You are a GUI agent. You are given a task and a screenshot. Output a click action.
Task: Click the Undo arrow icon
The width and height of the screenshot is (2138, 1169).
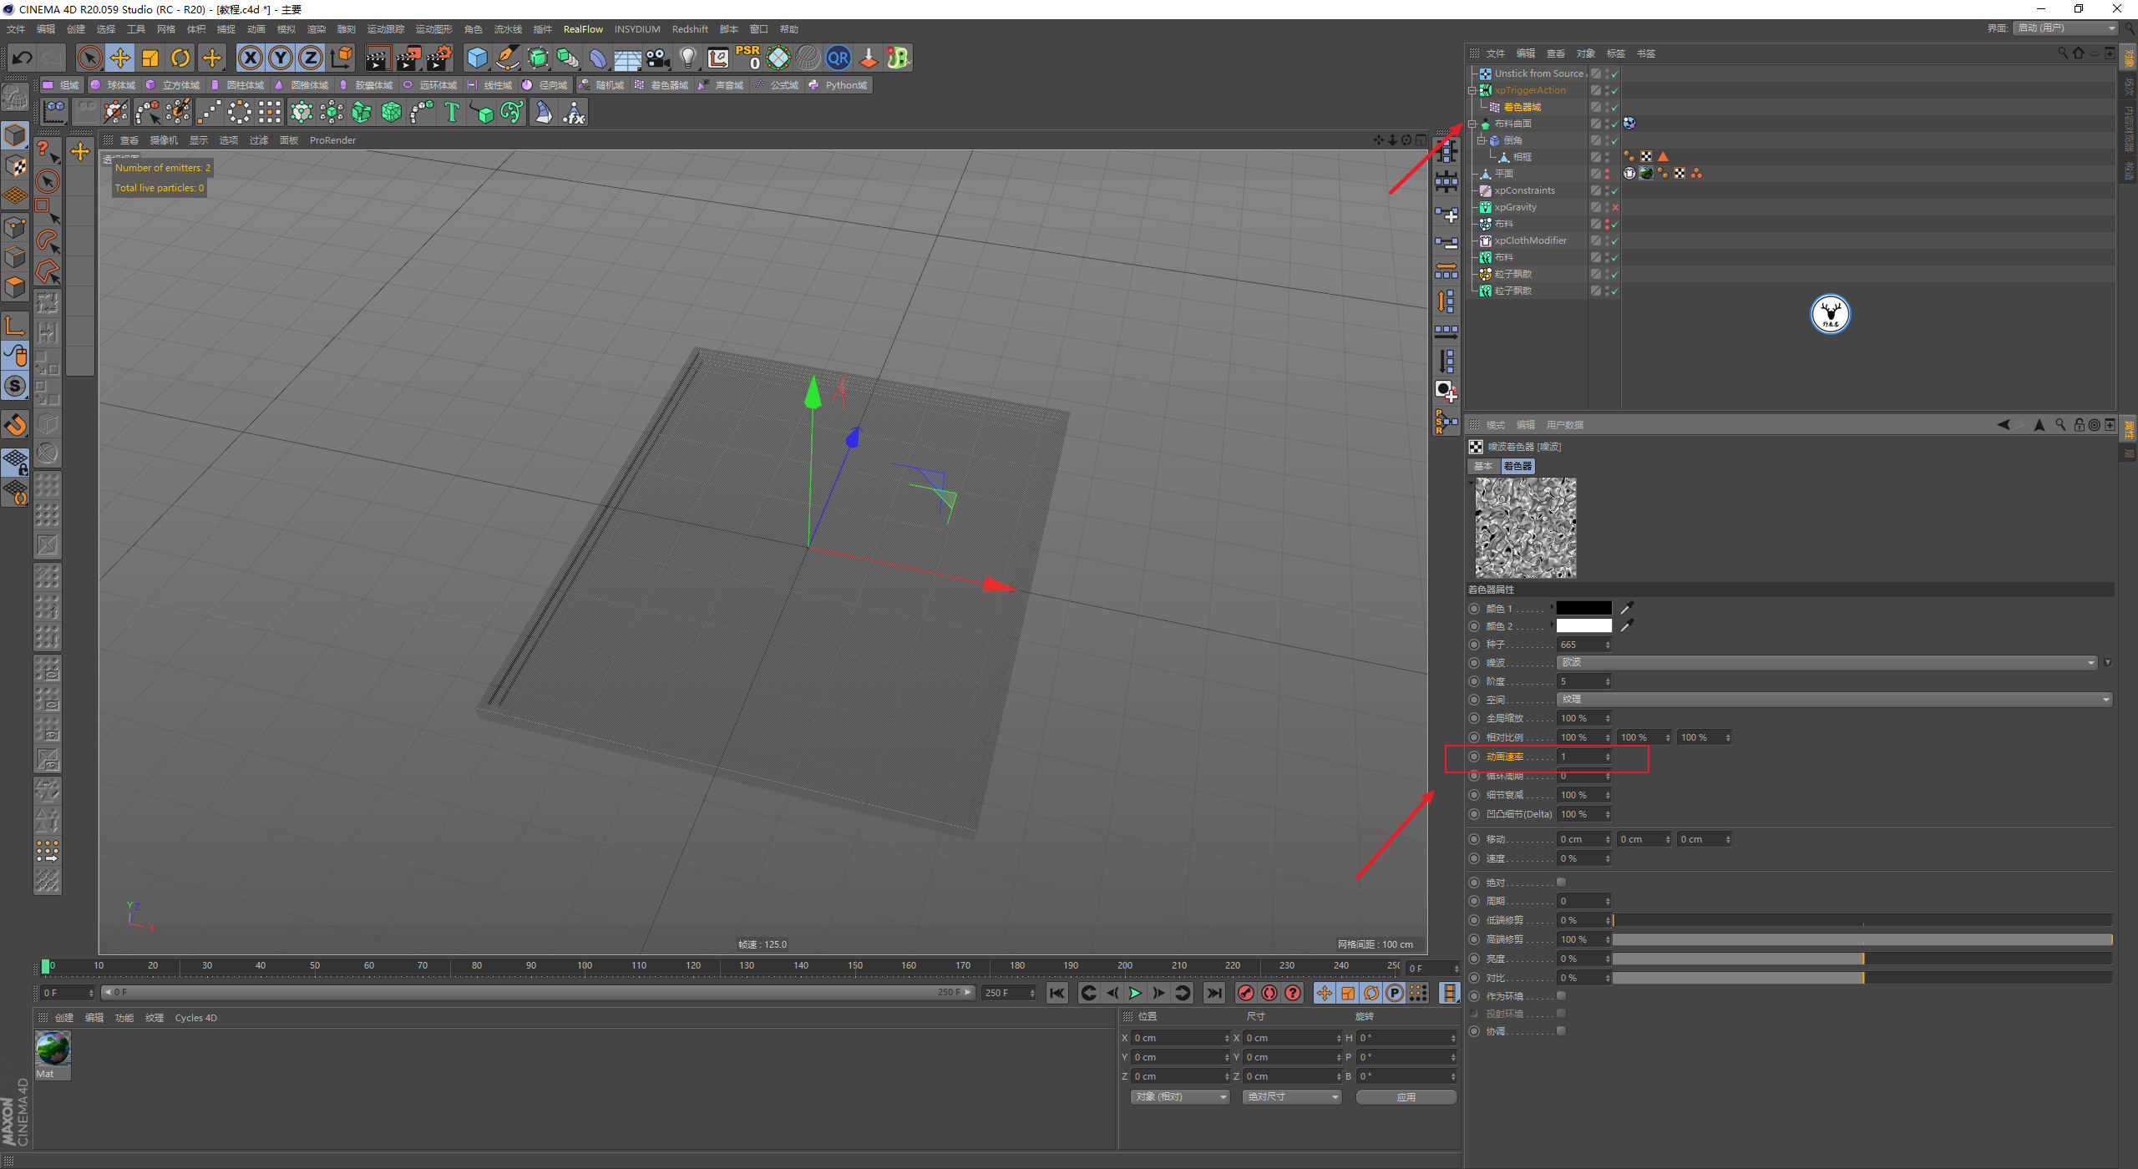(x=23, y=58)
